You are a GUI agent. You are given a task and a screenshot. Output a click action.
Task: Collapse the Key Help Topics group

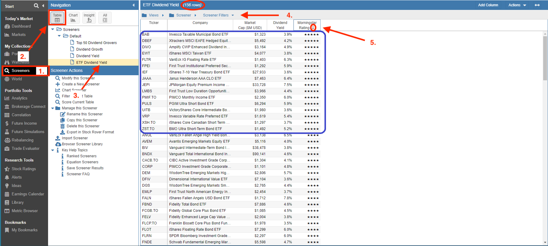(x=53, y=150)
